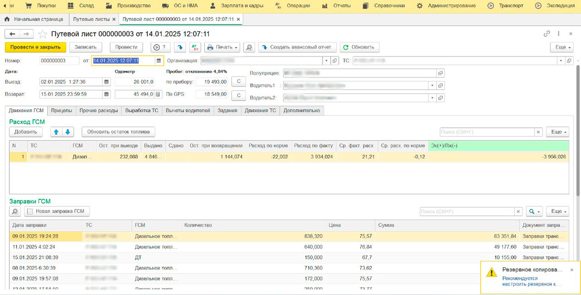This screenshot has width=581, height=295.
Task: Expand the ТС dropdown
Action: pos(562,60)
